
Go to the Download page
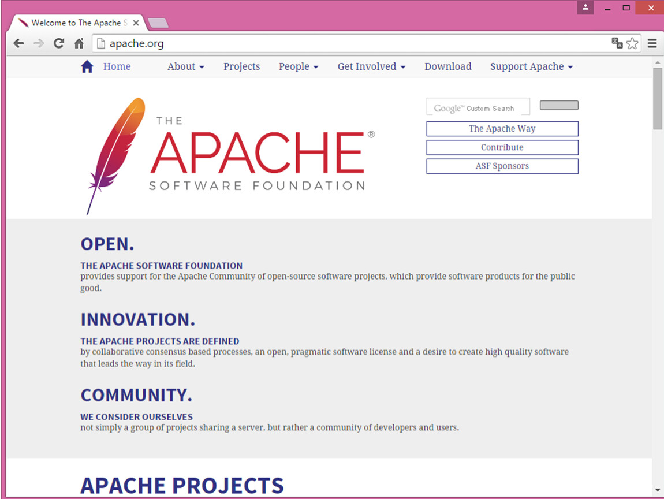tap(447, 67)
